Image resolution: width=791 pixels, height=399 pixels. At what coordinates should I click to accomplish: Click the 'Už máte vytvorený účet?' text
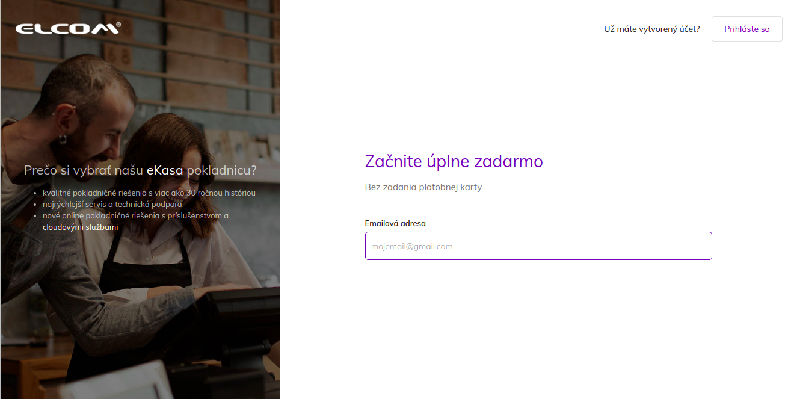click(652, 29)
